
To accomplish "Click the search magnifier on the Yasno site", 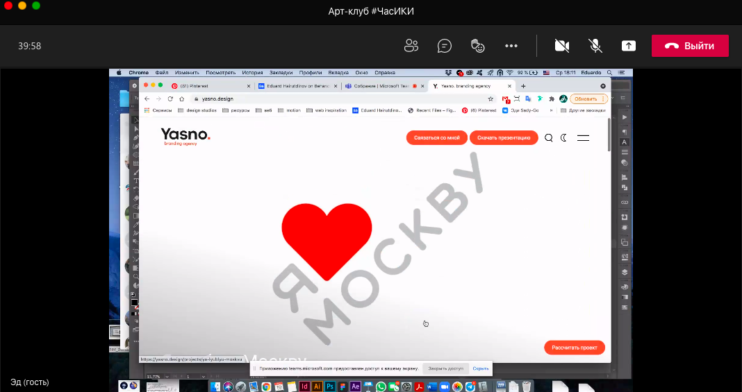I will coord(549,138).
